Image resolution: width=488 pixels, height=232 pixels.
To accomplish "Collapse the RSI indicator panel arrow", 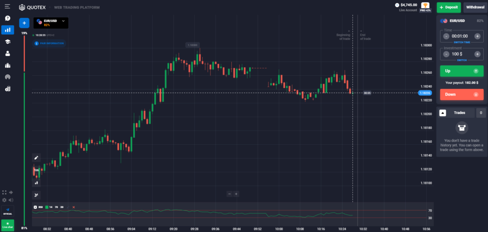I will (35, 207).
